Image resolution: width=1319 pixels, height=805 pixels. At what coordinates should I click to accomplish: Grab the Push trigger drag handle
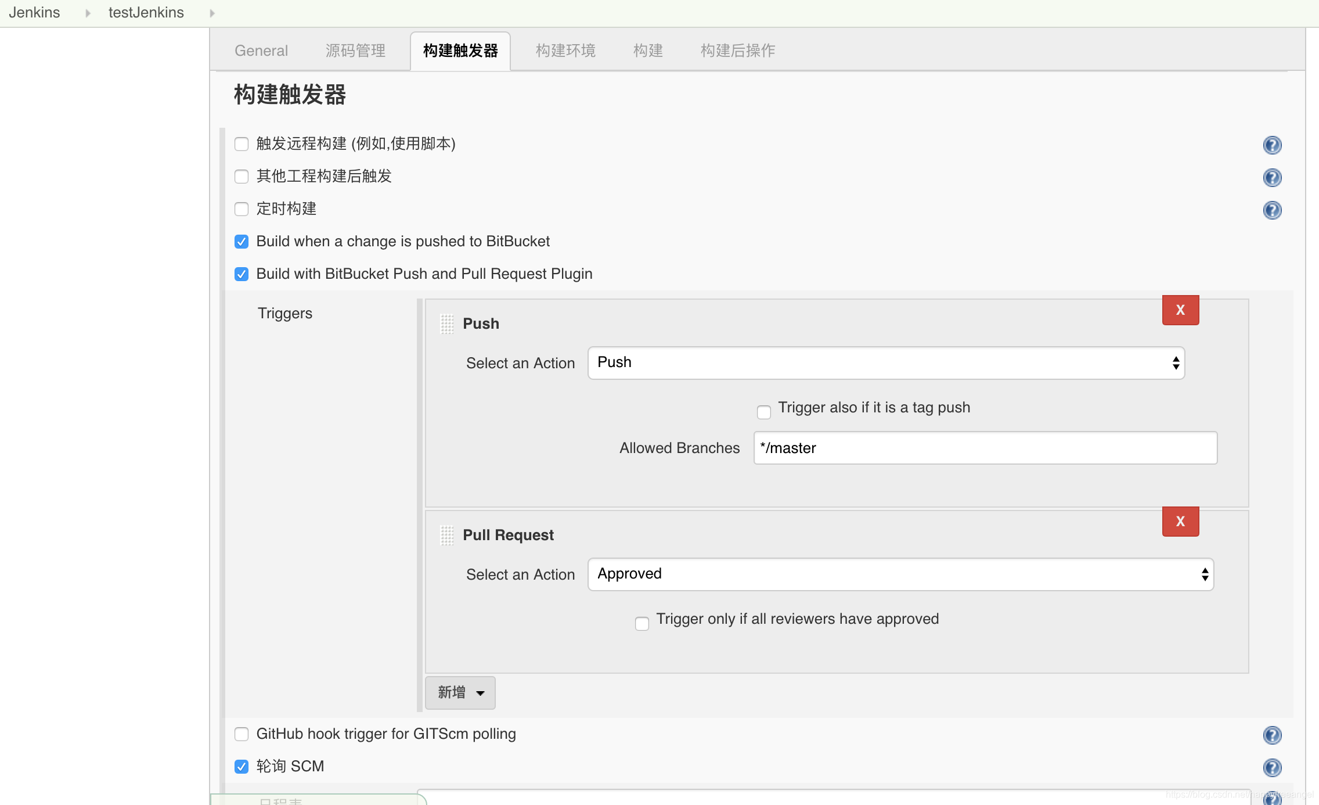tap(446, 324)
